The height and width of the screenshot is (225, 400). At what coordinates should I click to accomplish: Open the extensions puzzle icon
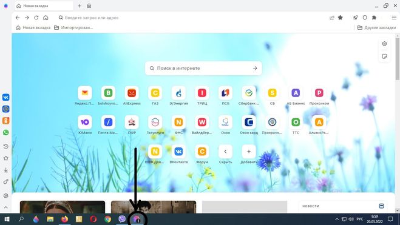coord(375,18)
